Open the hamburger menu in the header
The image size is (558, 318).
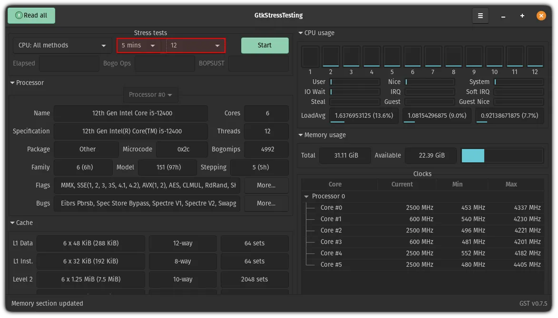coord(480,16)
